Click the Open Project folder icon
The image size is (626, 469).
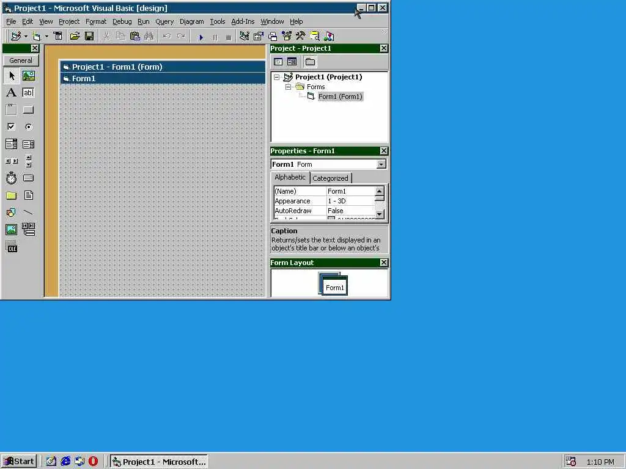(x=75, y=36)
